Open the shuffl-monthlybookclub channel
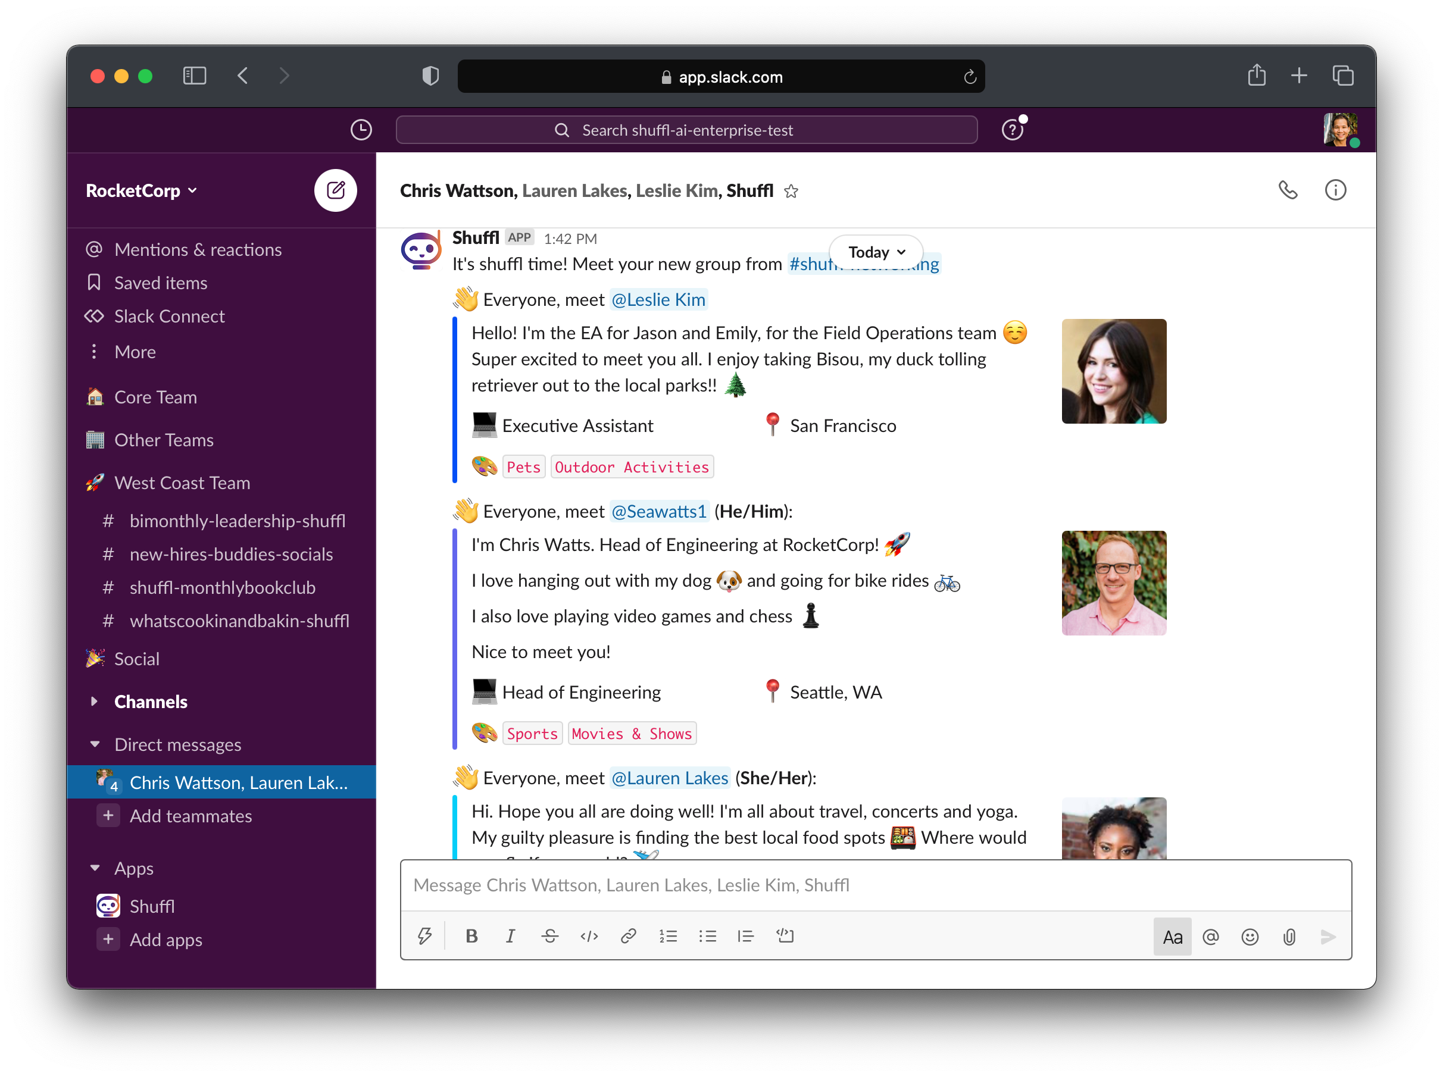1443x1077 pixels. coord(221,587)
